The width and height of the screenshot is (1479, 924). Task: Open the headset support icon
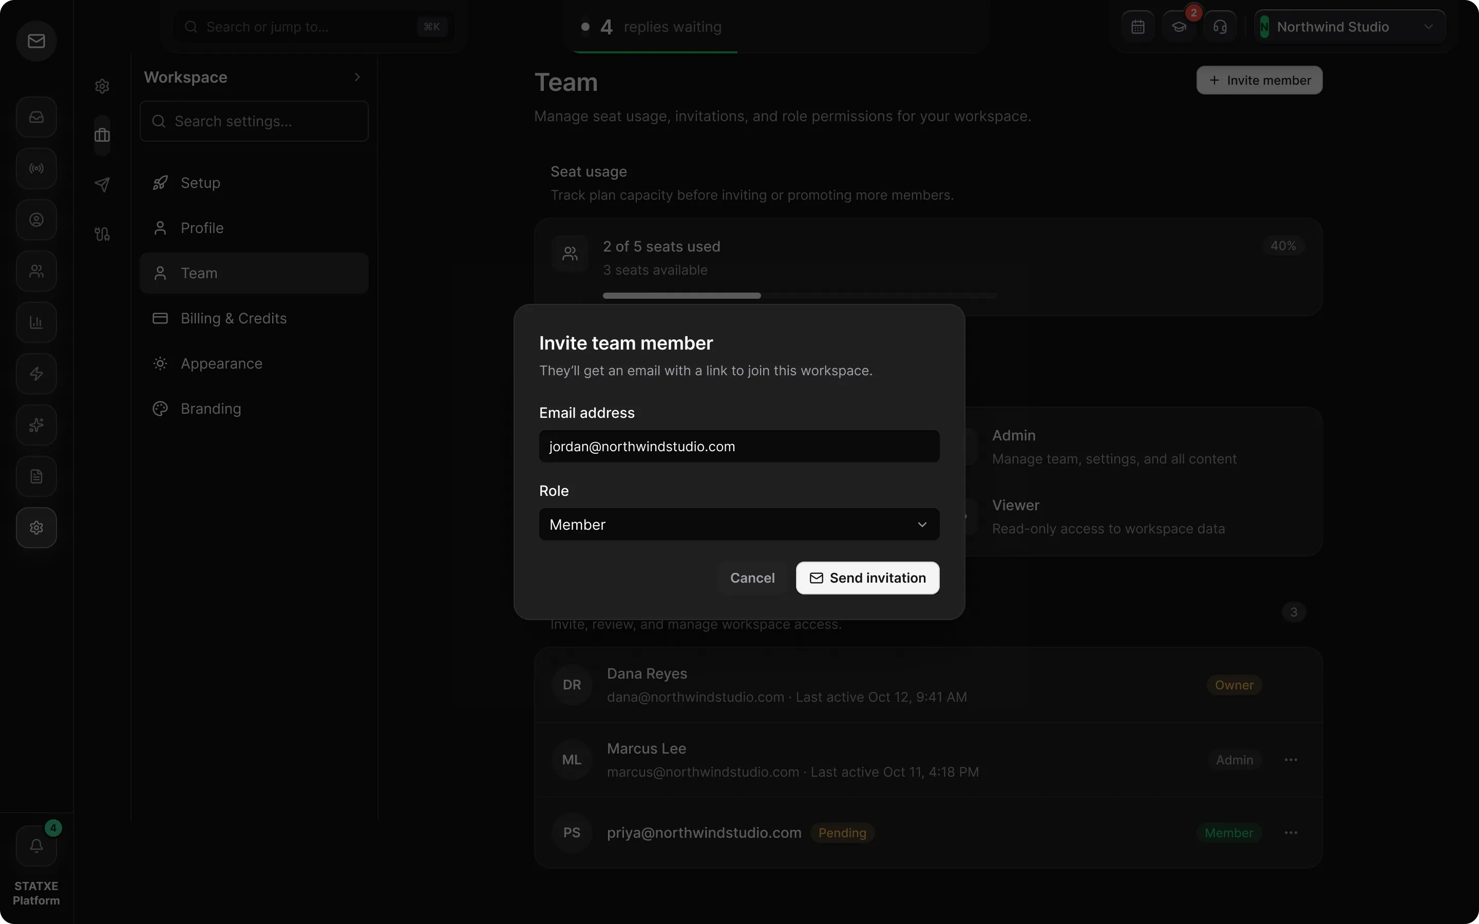1220,27
